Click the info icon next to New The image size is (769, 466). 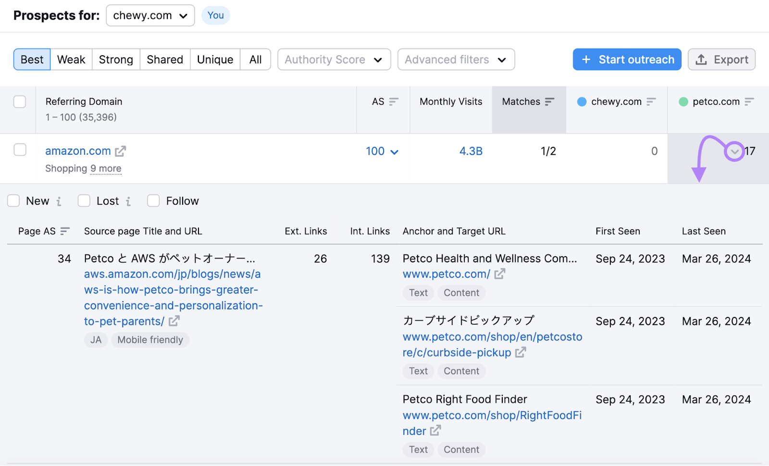59,202
